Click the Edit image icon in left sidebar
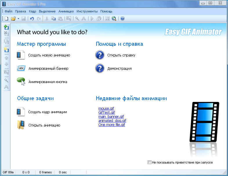This screenshot has width=228, height=176. click(x=6, y=72)
